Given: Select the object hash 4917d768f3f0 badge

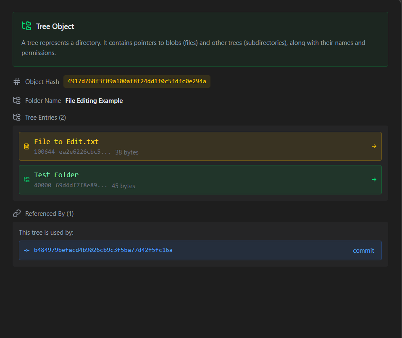Looking at the screenshot, I should pos(137,81).
